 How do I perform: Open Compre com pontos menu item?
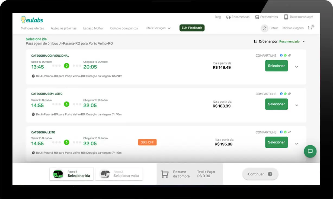click(124, 28)
